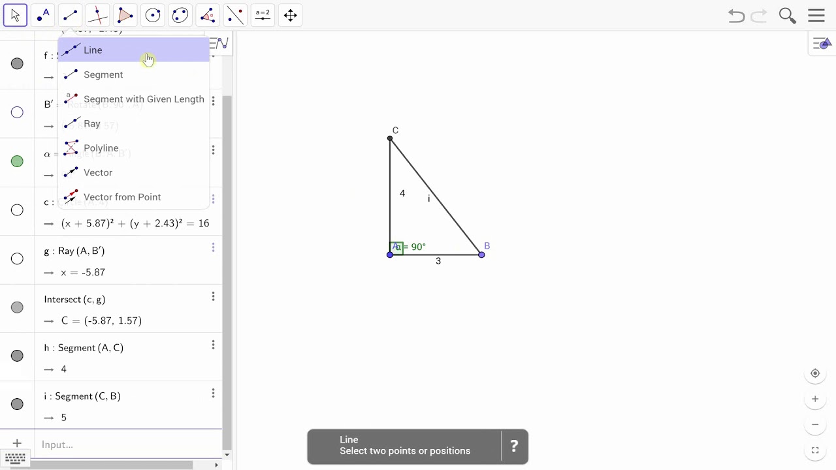Open the search magnifier

coord(788,16)
